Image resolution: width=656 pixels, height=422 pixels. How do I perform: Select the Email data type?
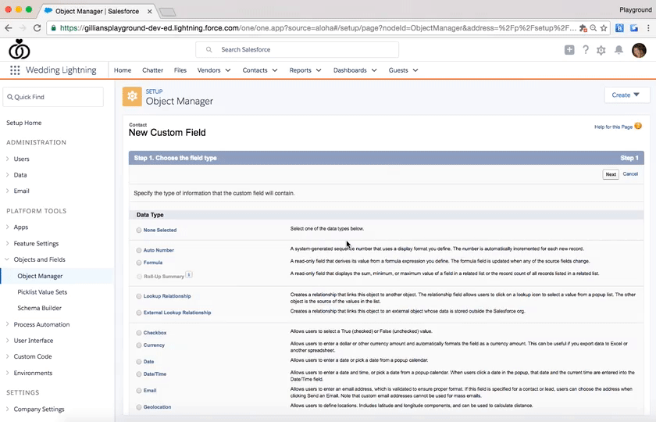point(138,391)
